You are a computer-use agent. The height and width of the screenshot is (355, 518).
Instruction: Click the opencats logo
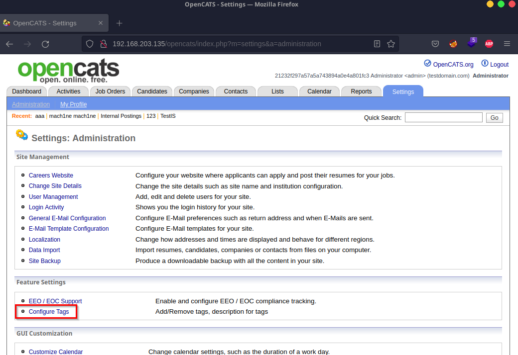click(68, 71)
